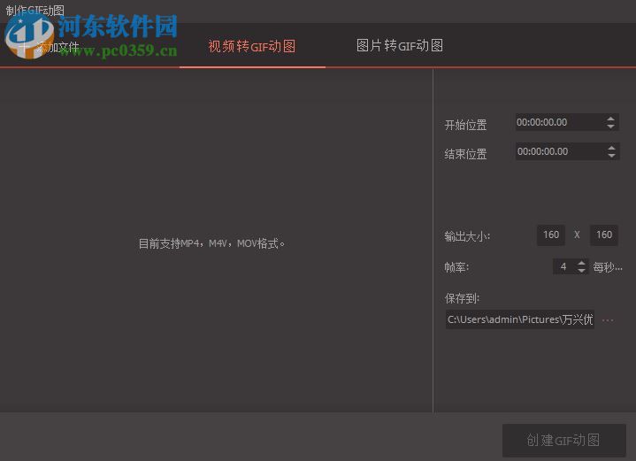This screenshot has height=461, width=636.
Task: Click the 目前支持MP4，M4V，MOV格式 hint text
Action: pyautogui.click(x=211, y=243)
